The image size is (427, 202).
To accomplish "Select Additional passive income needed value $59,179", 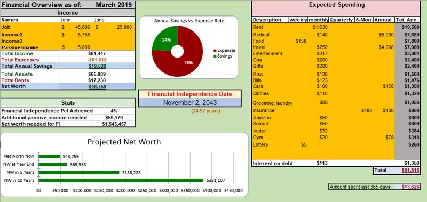I will 114,118.
